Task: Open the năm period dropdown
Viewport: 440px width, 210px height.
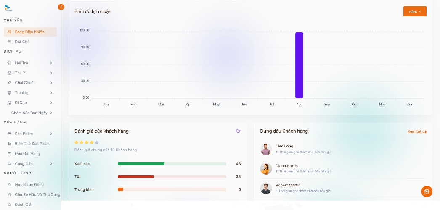Action: (414, 12)
